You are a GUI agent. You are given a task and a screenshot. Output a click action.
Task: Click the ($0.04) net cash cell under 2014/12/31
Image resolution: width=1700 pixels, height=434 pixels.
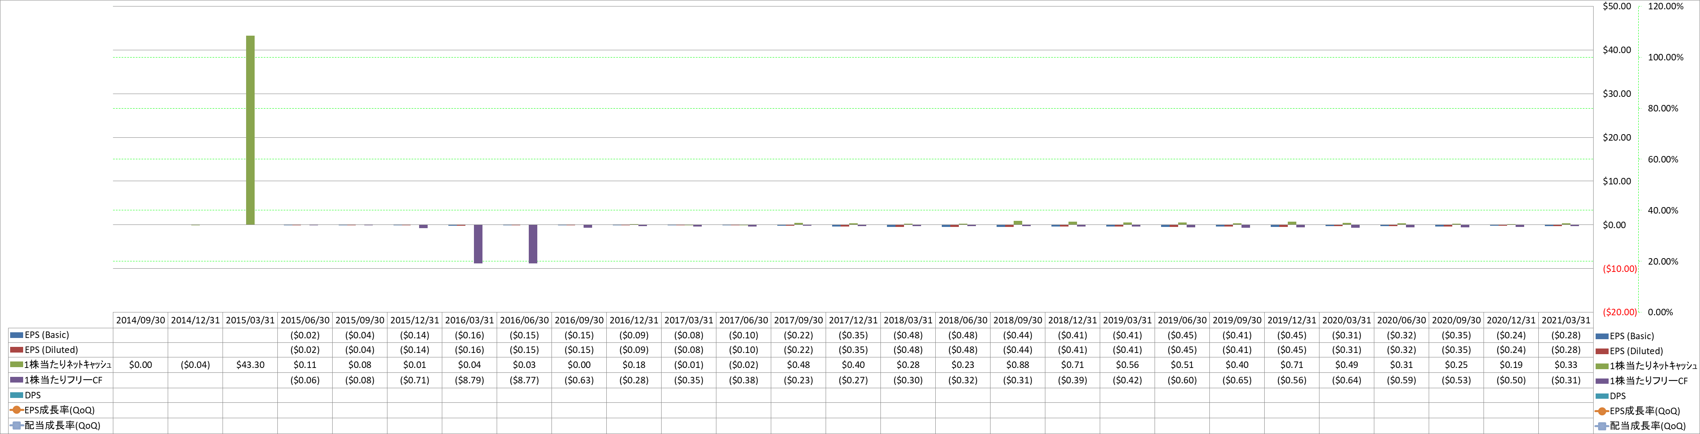point(195,365)
